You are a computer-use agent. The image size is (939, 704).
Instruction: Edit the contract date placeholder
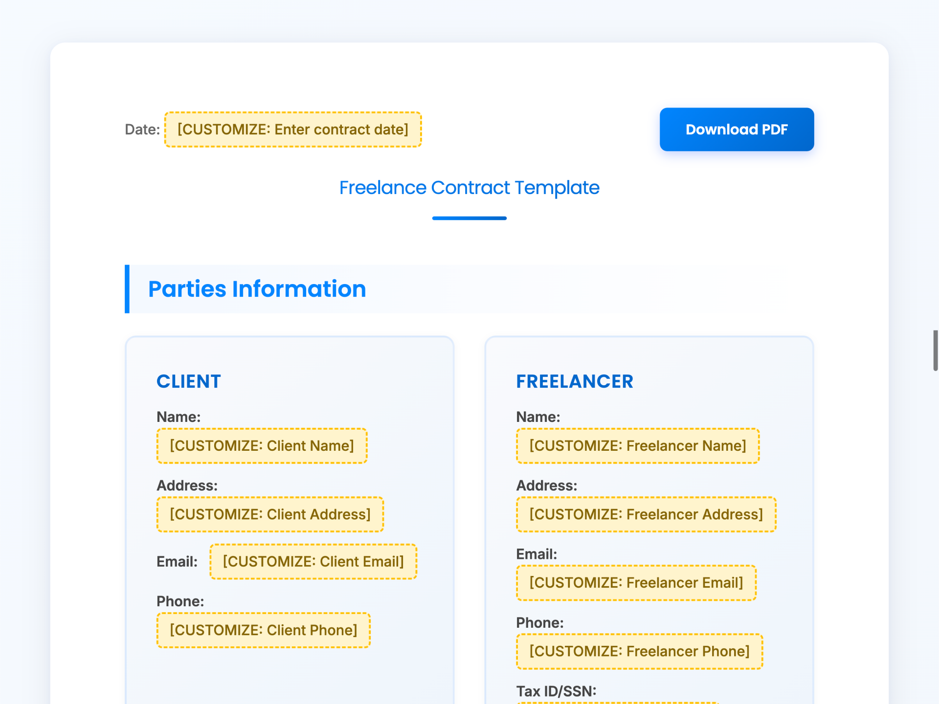[x=293, y=129]
